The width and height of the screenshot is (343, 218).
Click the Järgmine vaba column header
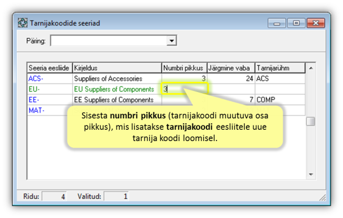231,68
